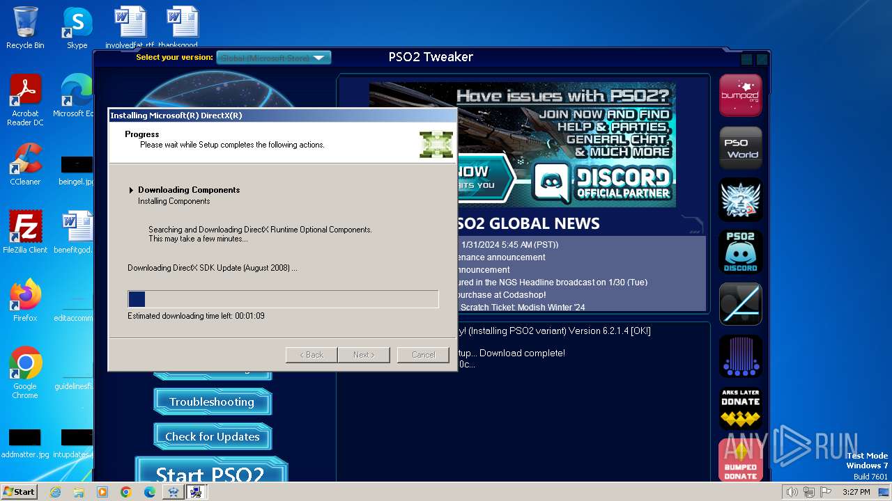Click the Action Center flag tray icon
Viewport: 892px width, 501px height.
pos(826,492)
